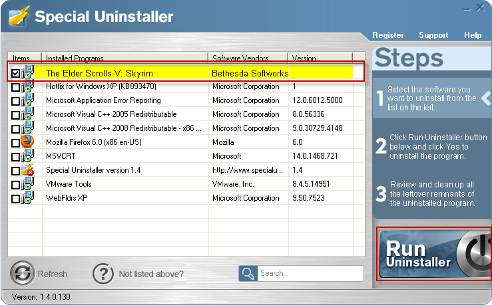Sort by Items column header

(25, 58)
